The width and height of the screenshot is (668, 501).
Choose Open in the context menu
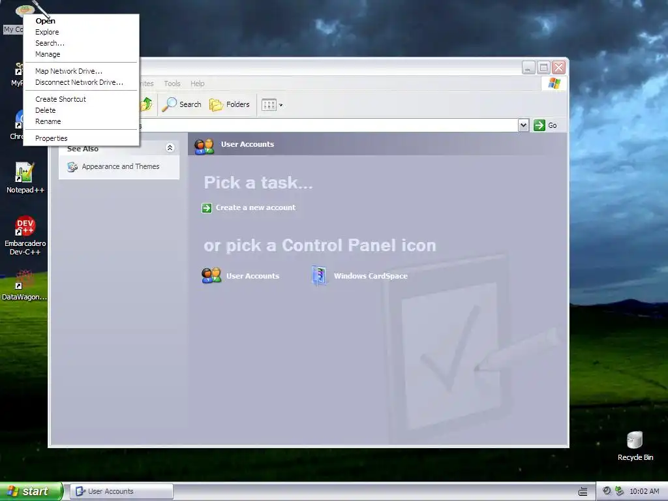click(x=81, y=21)
